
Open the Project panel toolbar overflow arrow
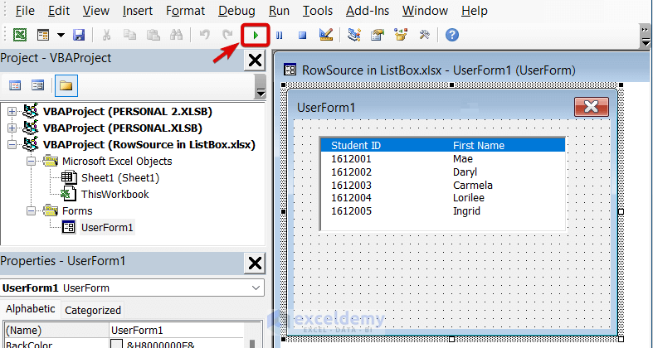coord(261,87)
